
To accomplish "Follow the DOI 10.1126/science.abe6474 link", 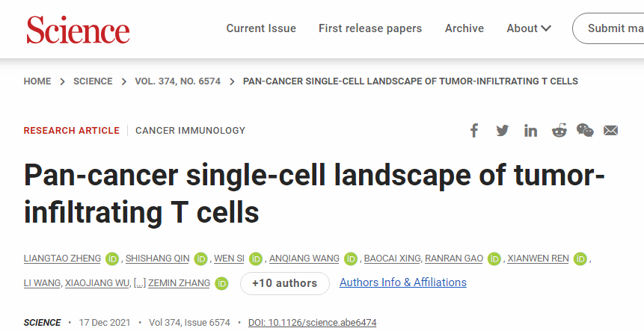I will click(313, 323).
